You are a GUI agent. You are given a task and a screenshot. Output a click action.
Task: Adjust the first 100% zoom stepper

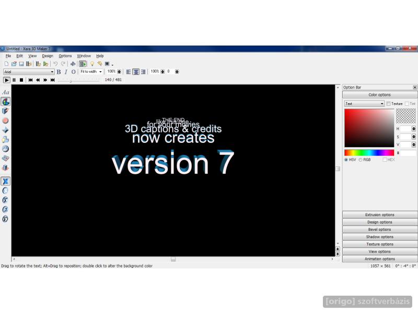(119, 72)
